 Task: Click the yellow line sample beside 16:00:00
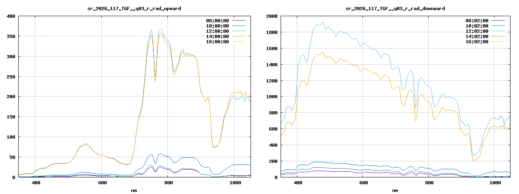point(238,42)
